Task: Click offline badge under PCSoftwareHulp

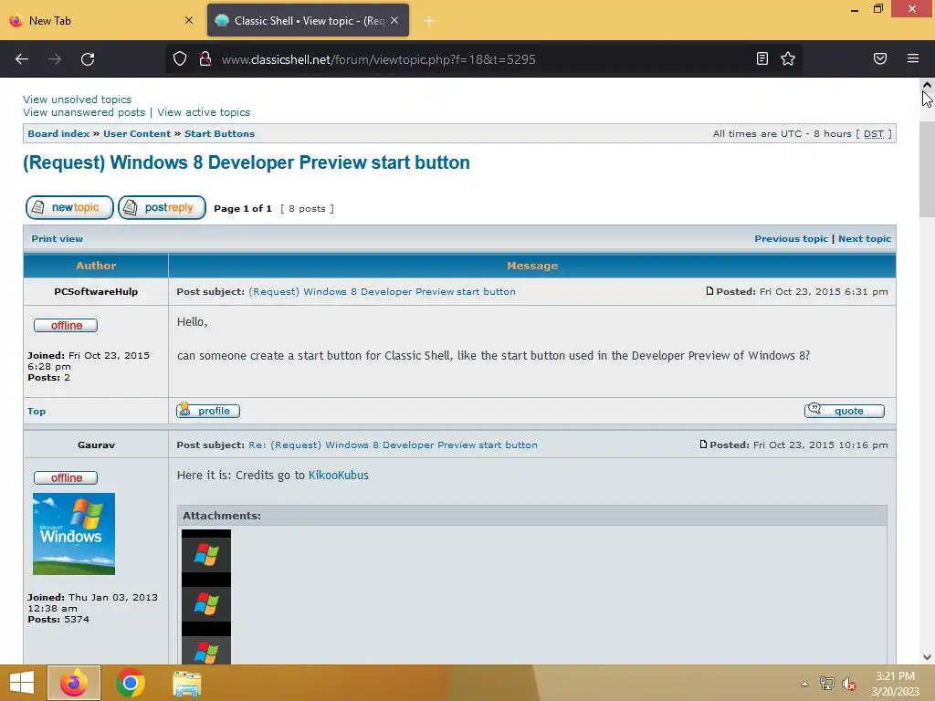Action: pyautogui.click(x=66, y=325)
